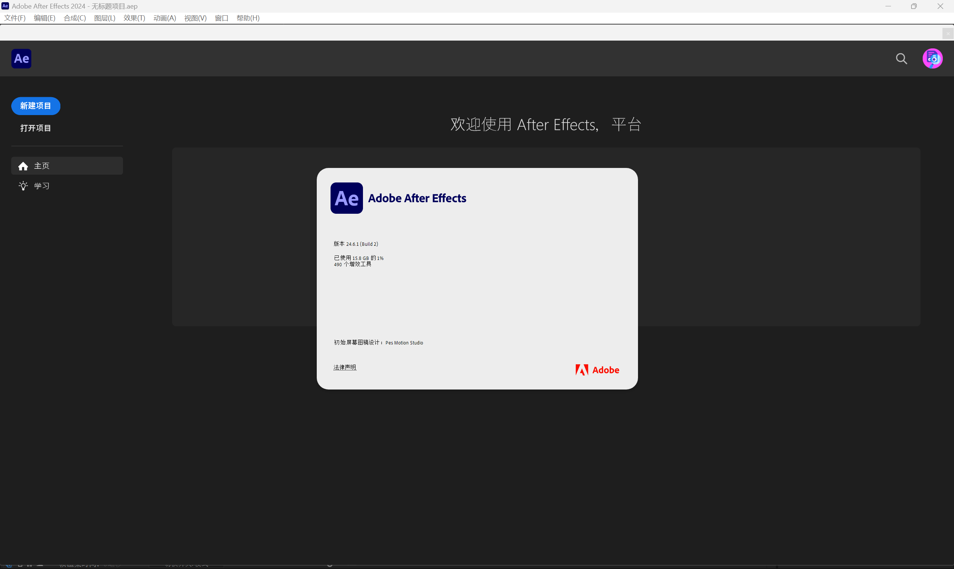Select the 学习 sidebar tab

tap(41, 186)
